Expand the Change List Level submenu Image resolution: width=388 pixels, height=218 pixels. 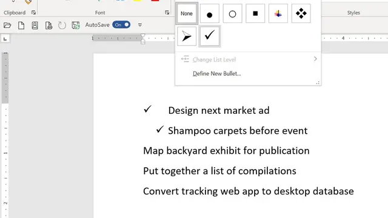click(248, 59)
